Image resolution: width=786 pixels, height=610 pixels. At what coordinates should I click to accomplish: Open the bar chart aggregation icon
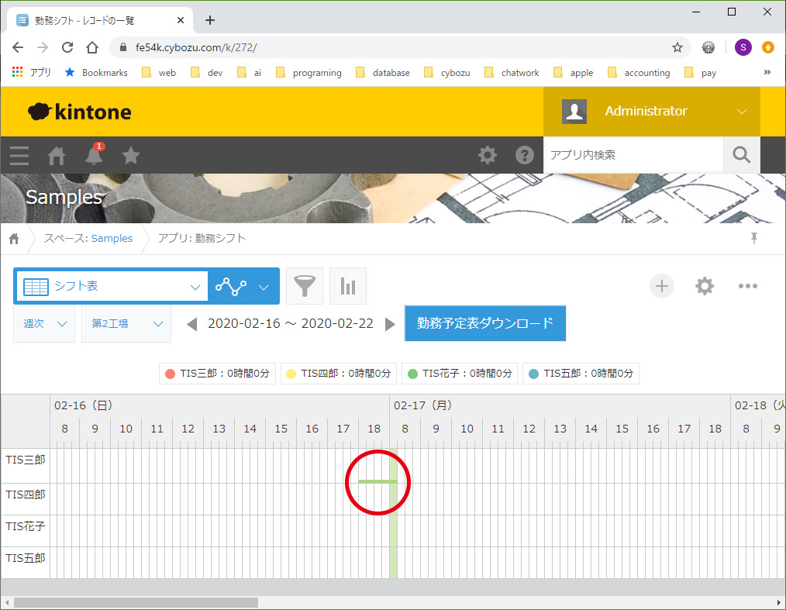point(348,286)
